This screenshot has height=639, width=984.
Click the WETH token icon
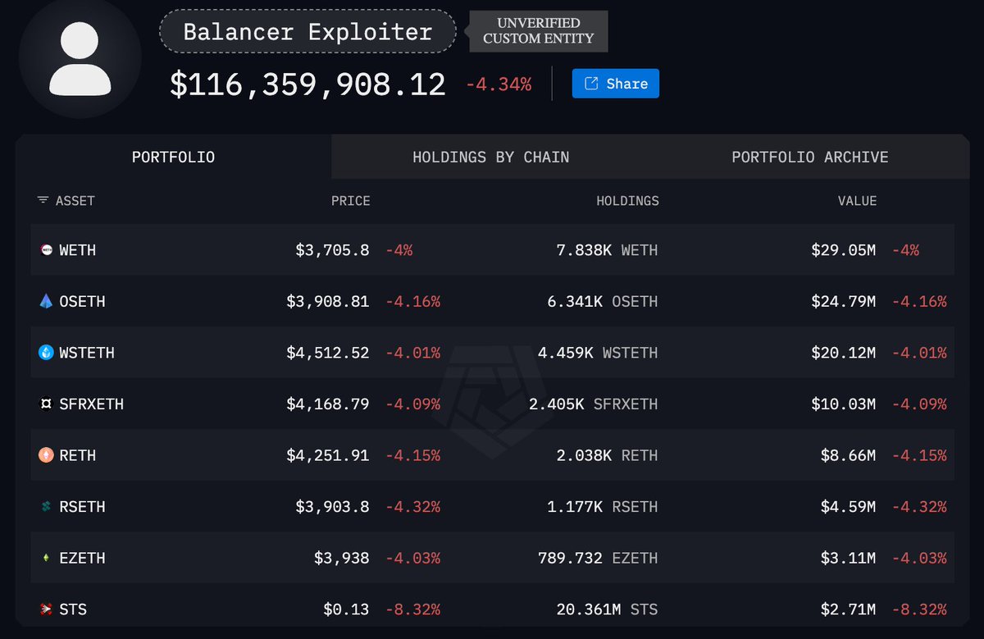46,250
